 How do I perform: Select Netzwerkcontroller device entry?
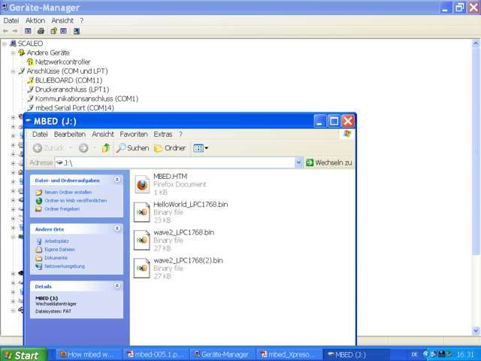pyautogui.click(x=62, y=62)
